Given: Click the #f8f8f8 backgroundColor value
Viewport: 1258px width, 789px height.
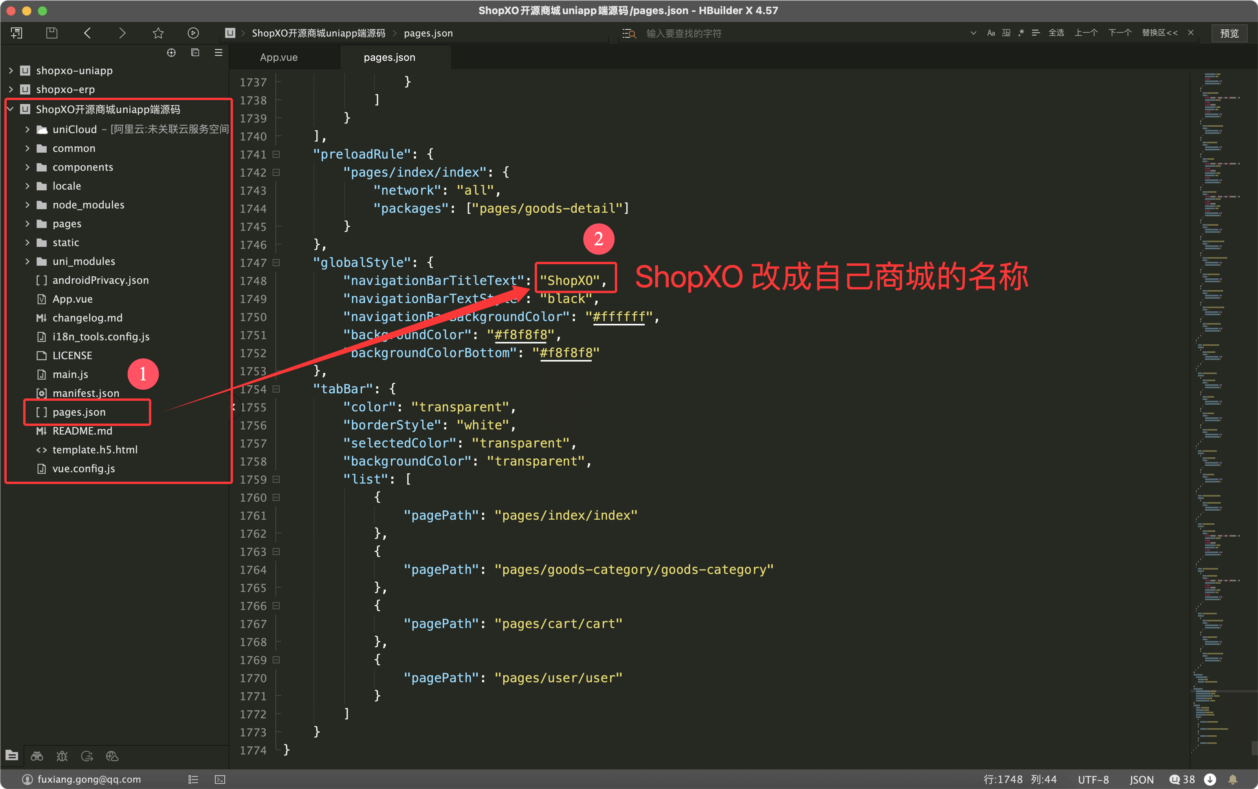Looking at the screenshot, I should [x=521, y=335].
